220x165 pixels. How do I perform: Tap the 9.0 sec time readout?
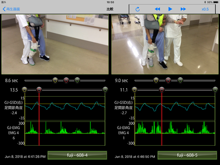click(x=122, y=80)
